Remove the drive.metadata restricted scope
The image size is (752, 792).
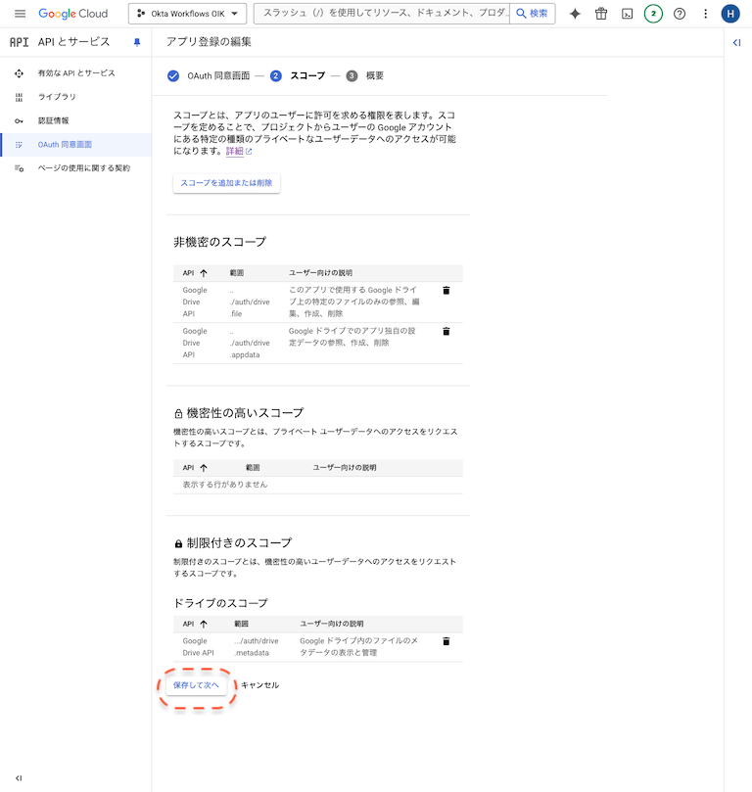point(446,641)
